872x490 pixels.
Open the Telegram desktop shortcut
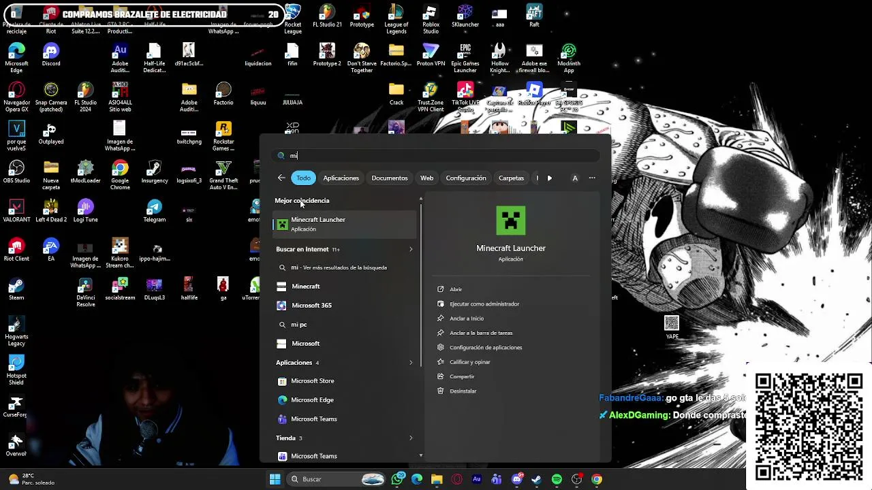[x=155, y=211]
